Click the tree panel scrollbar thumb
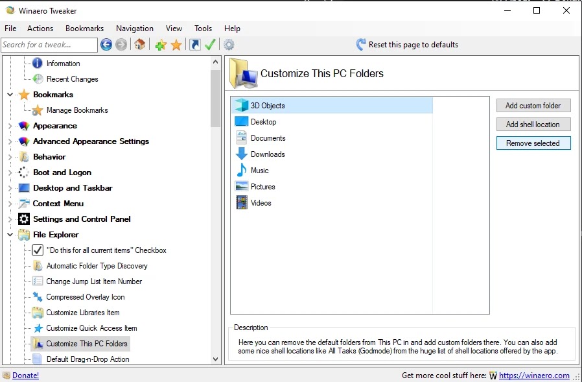The width and height of the screenshot is (582, 382). (215, 99)
